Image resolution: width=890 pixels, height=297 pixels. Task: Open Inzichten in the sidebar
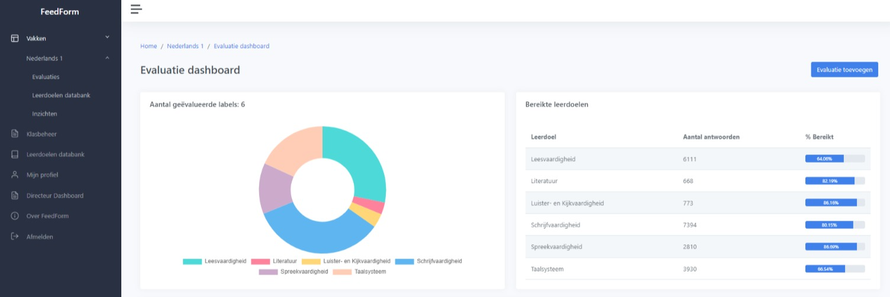coord(44,114)
